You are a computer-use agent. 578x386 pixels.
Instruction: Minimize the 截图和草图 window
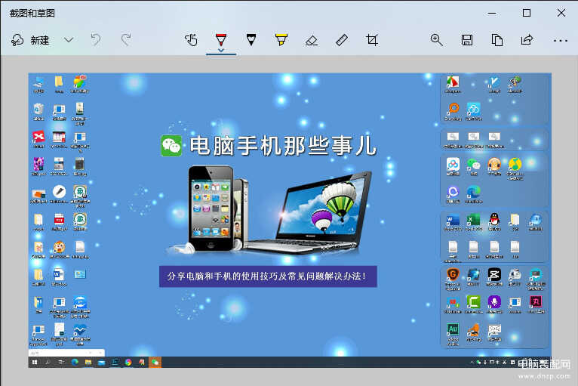(x=492, y=14)
